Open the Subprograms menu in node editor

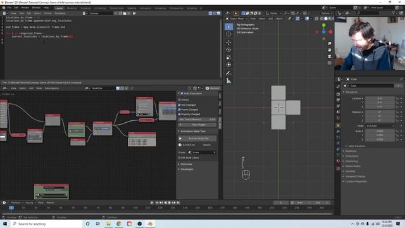point(52,88)
